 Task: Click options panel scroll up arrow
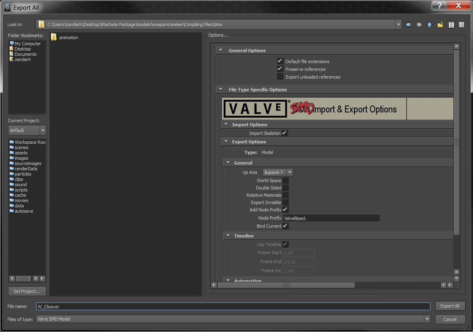coord(456,46)
